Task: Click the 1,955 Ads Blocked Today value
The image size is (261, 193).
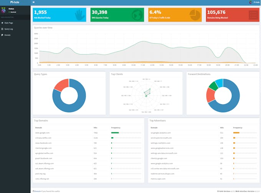Action: (x=40, y=12)
